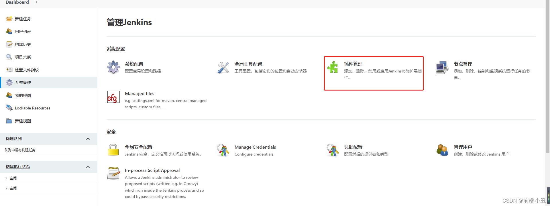Click the 用户列表 people icon

[9, 32]
